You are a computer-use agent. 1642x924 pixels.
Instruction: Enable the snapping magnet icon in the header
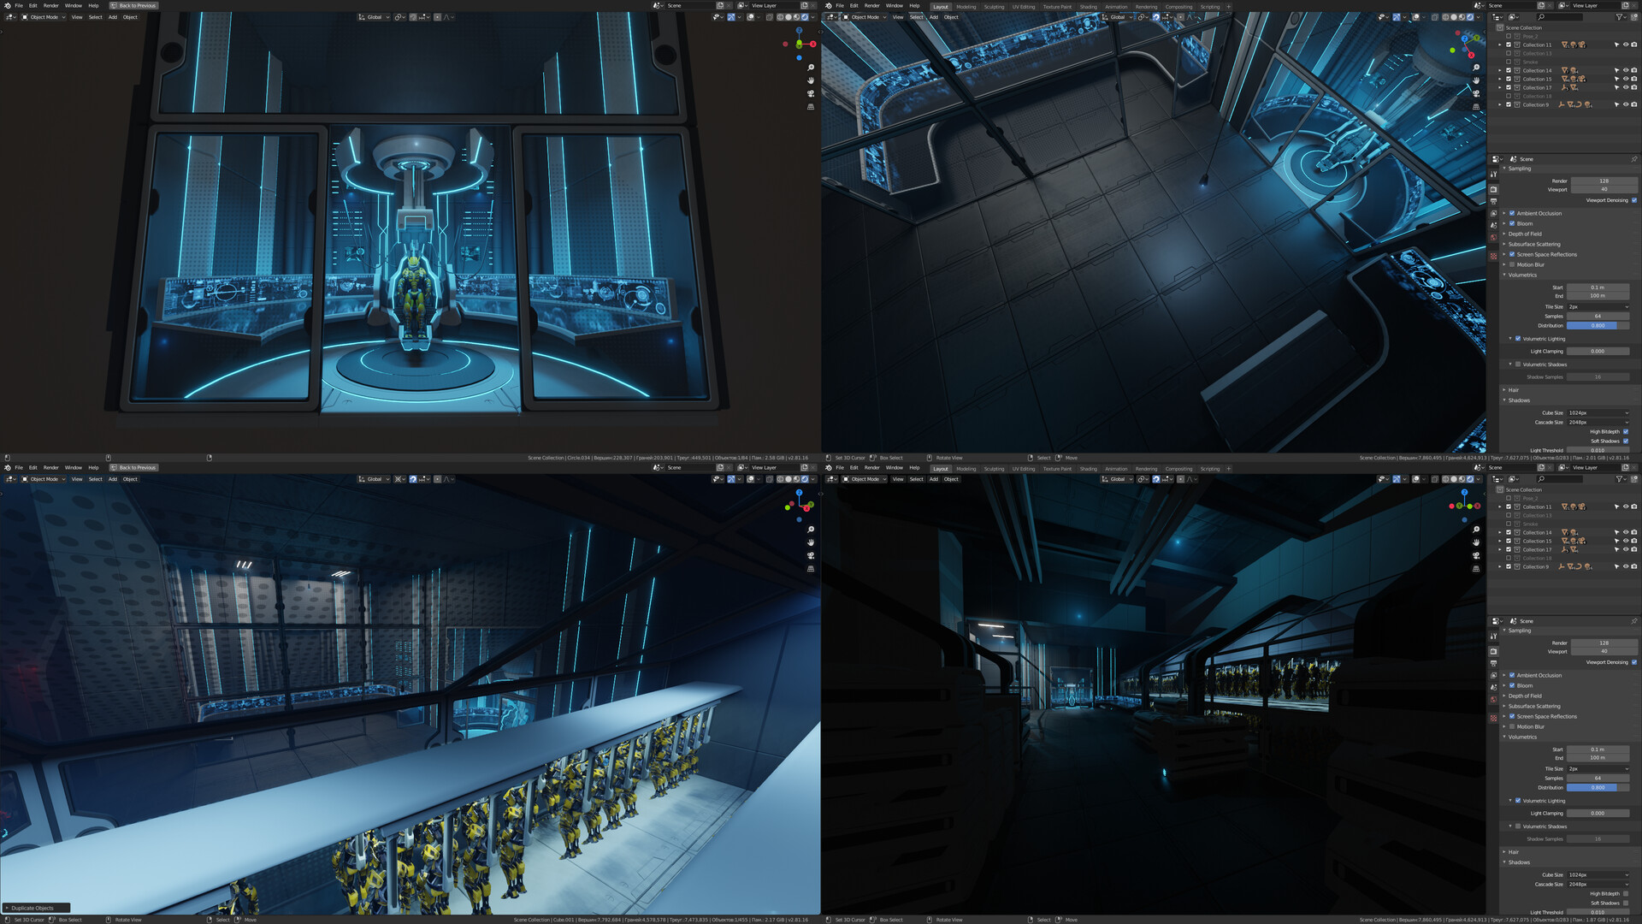pos(413,17)
